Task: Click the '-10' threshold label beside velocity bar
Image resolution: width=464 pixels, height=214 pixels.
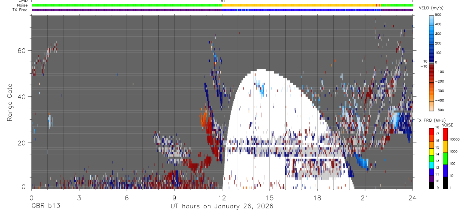Action: pos(424,66)
